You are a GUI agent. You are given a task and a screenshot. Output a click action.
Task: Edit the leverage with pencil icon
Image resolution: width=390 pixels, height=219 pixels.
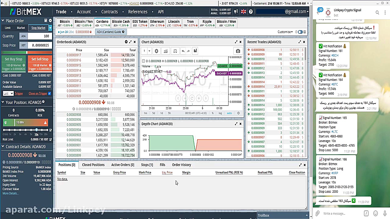click(50, 130)
